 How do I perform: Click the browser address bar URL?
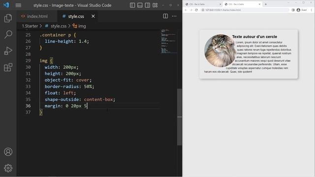(223, 10)
